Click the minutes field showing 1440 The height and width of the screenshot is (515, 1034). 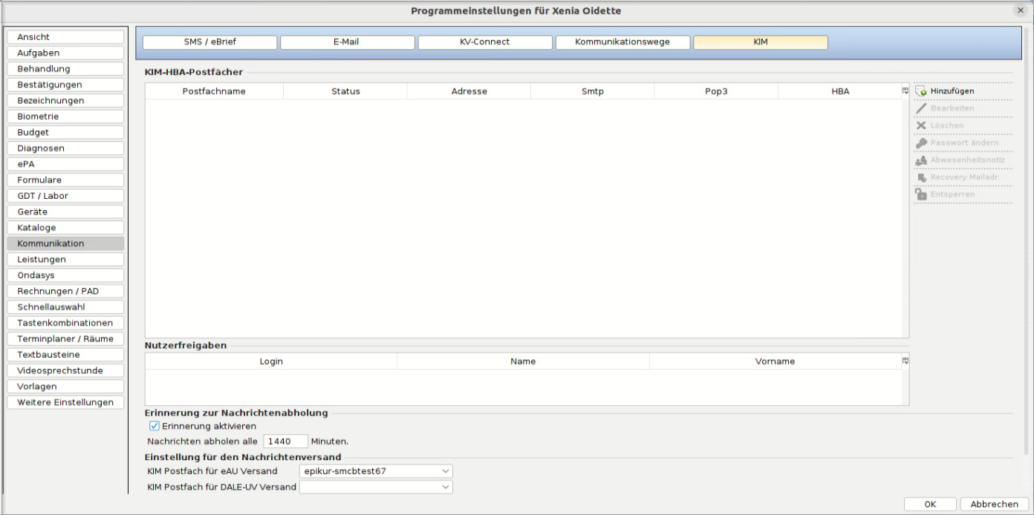pos(285,441)
